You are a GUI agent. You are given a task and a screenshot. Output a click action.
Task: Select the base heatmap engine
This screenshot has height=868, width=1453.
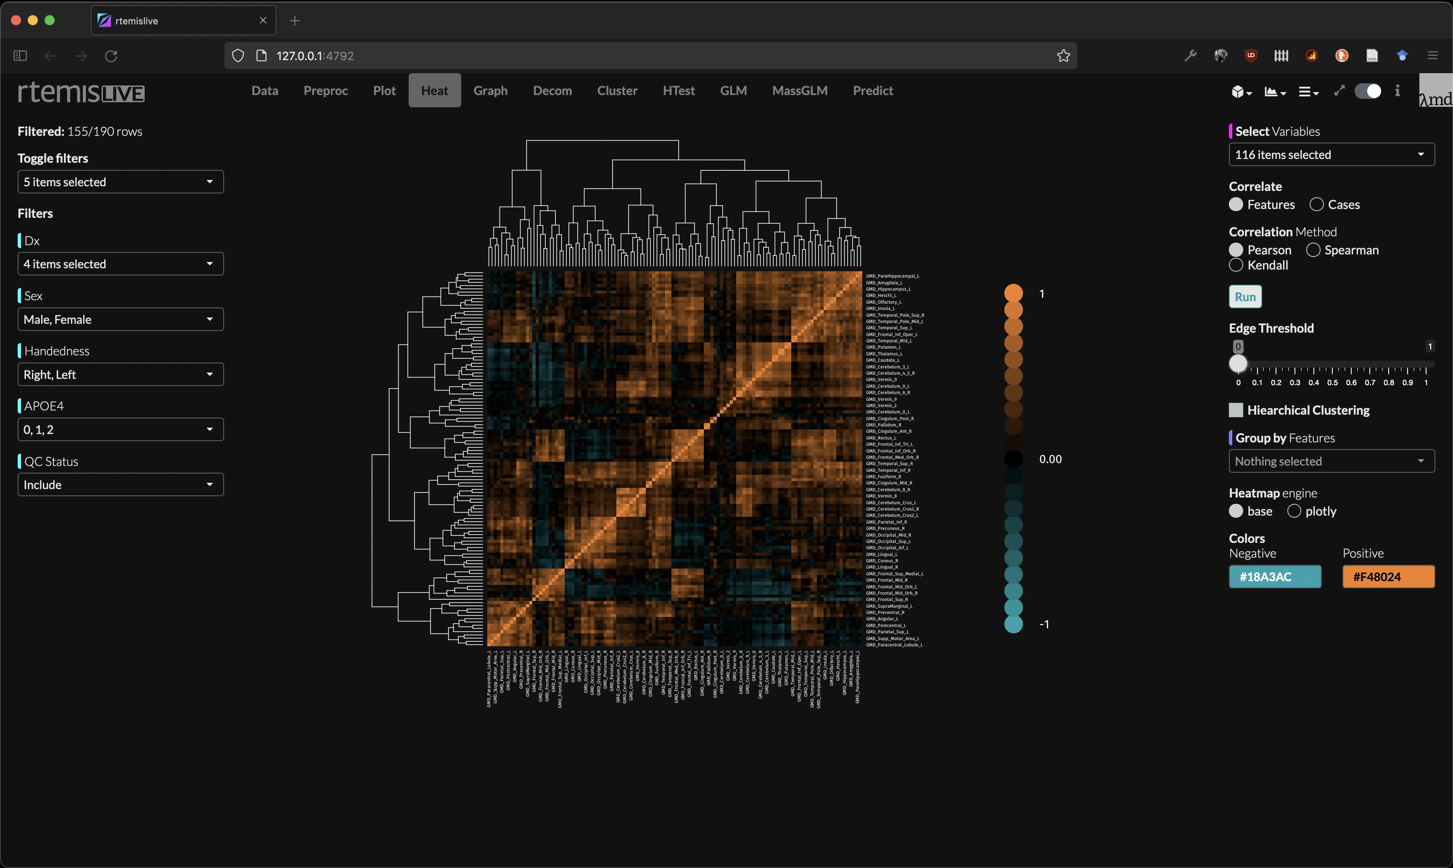coord(1236,511)
